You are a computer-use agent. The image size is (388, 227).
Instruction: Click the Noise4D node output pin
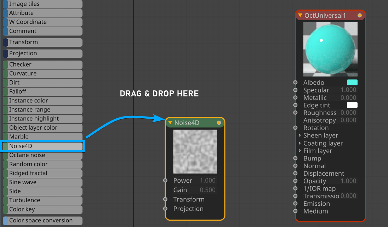point(219,123)
